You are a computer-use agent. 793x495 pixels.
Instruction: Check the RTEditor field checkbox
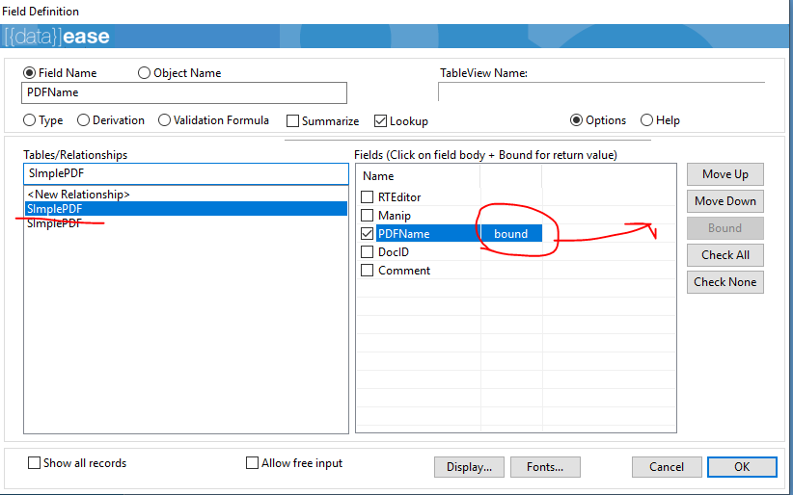click(x=368, y=197)
